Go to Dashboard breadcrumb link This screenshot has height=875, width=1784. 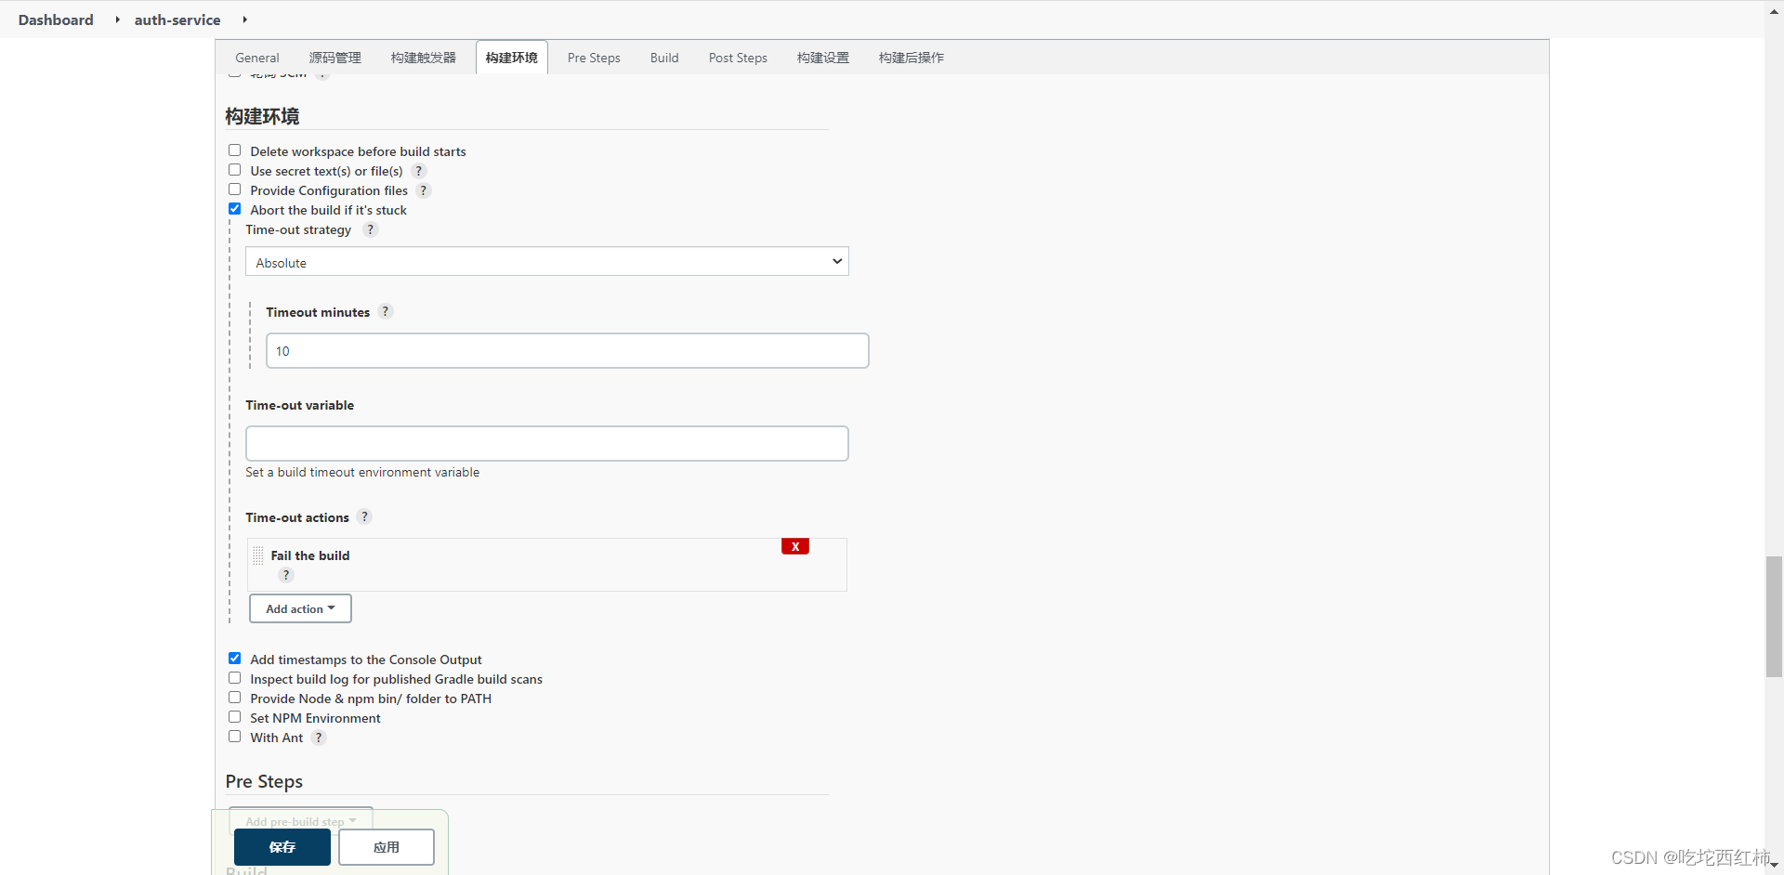pyautogui.click(x=56, y=20)
